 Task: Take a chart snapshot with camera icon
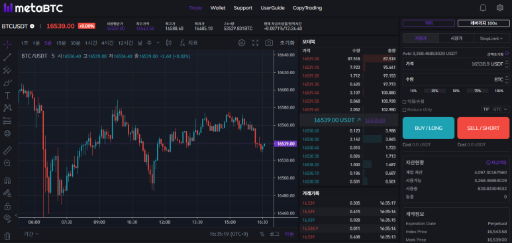269,43
